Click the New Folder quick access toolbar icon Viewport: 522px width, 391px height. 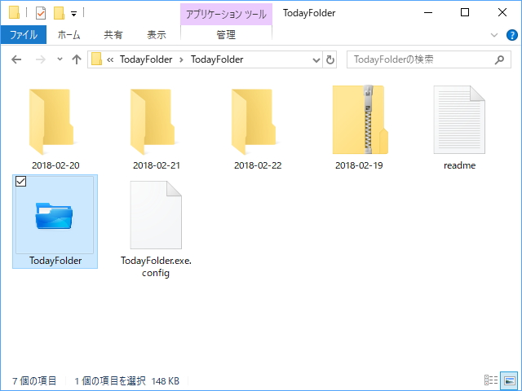(x=59, y=13)
